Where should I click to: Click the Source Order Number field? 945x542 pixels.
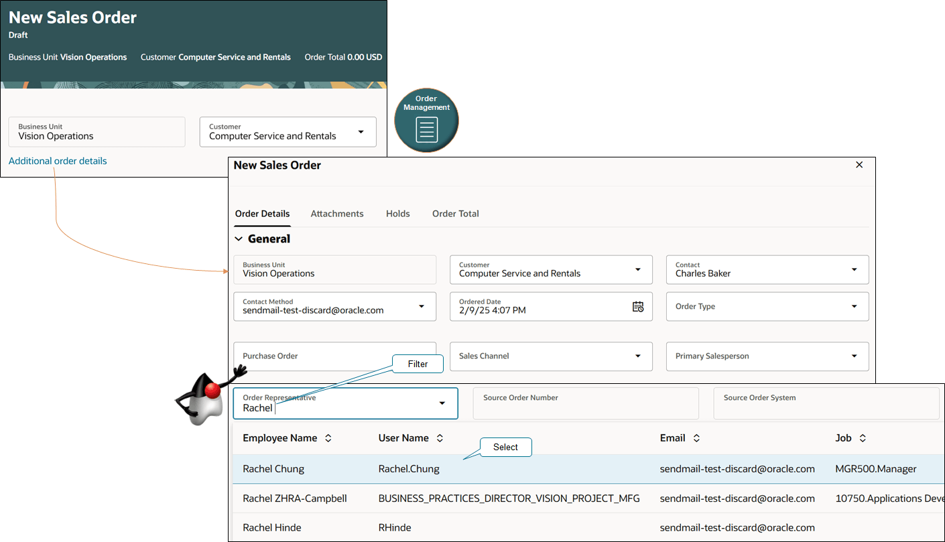(x=586, y=403)
